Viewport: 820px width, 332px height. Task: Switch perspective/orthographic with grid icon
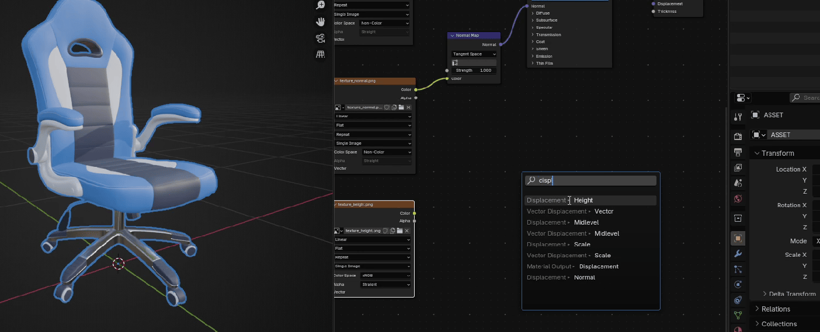pyautogui.click(x=320, y=55)
